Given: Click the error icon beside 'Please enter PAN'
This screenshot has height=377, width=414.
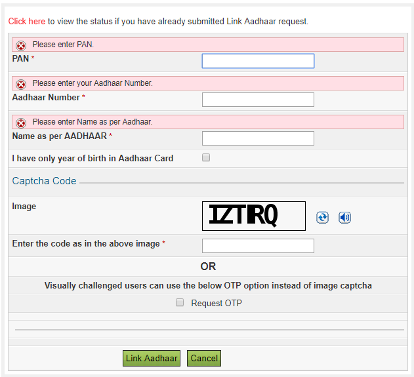Looking at the screenshot, I should [21, 46].
